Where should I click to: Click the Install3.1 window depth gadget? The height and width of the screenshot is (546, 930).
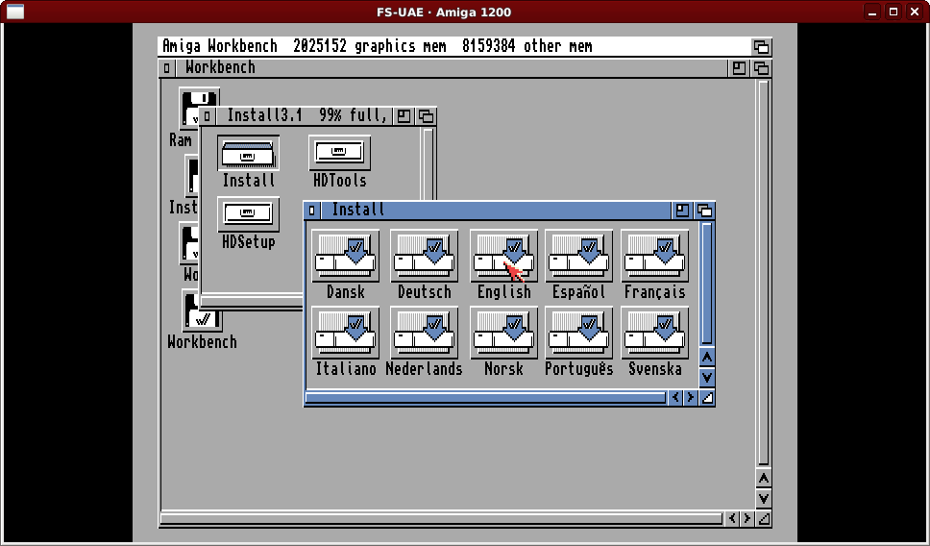pyautogui.click(x=426, y=116)
